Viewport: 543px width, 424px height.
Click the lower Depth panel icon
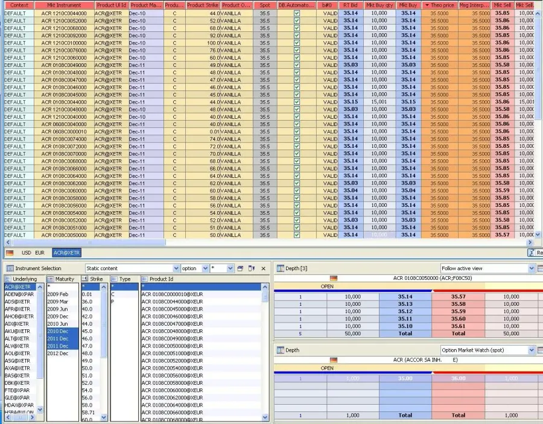(x=280, y=350)
